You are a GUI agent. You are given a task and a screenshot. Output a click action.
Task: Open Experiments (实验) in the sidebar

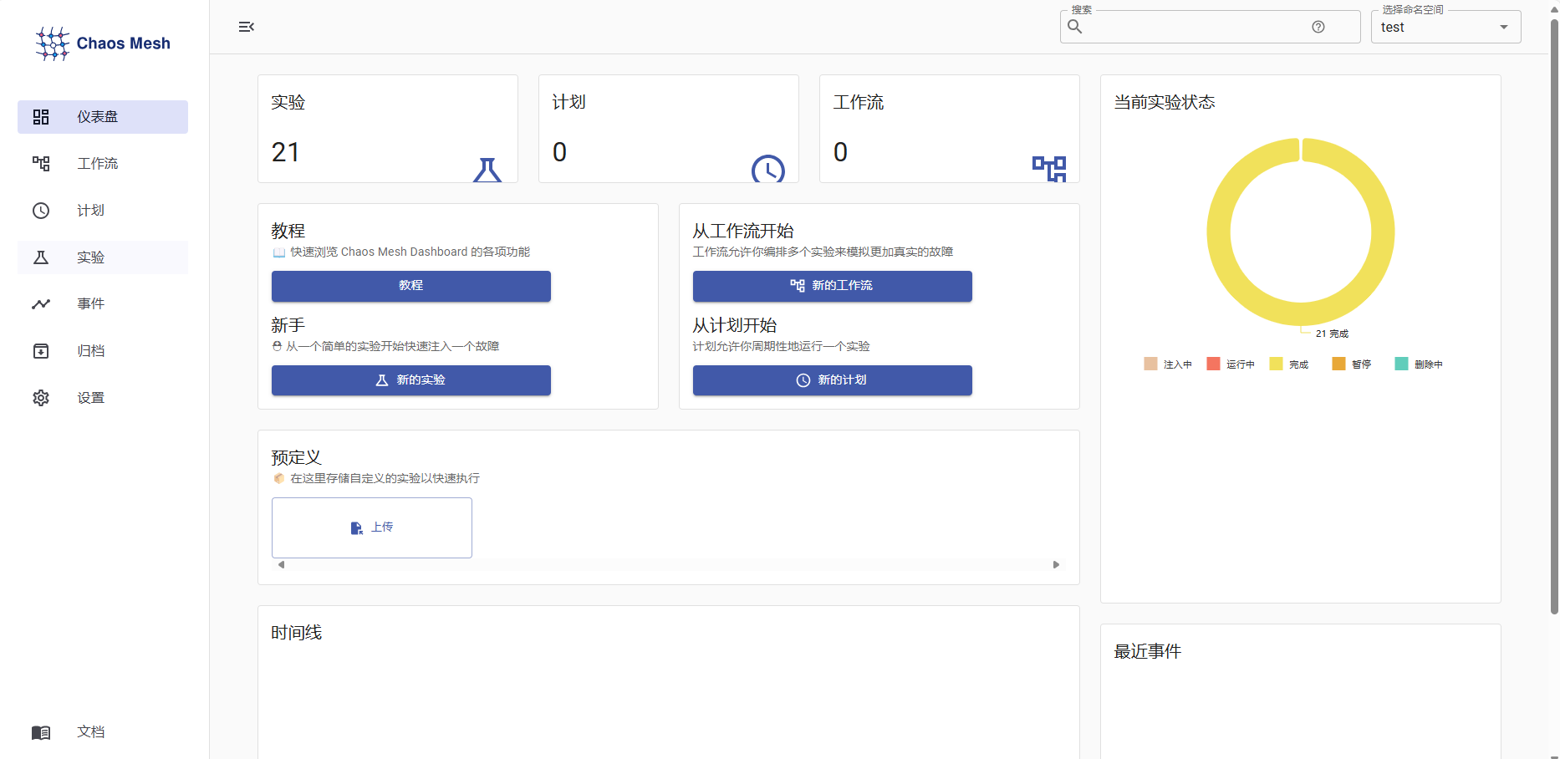103,257
